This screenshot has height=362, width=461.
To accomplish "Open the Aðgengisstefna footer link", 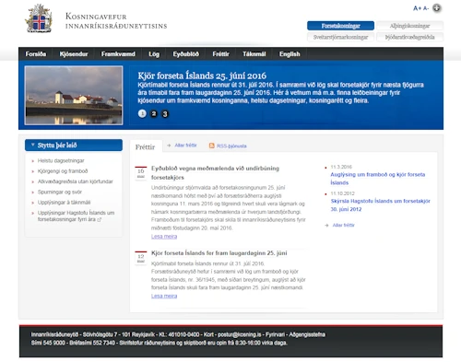I will point(307,334).
